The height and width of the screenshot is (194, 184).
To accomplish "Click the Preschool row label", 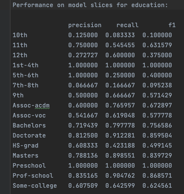I will pos(29,166).
